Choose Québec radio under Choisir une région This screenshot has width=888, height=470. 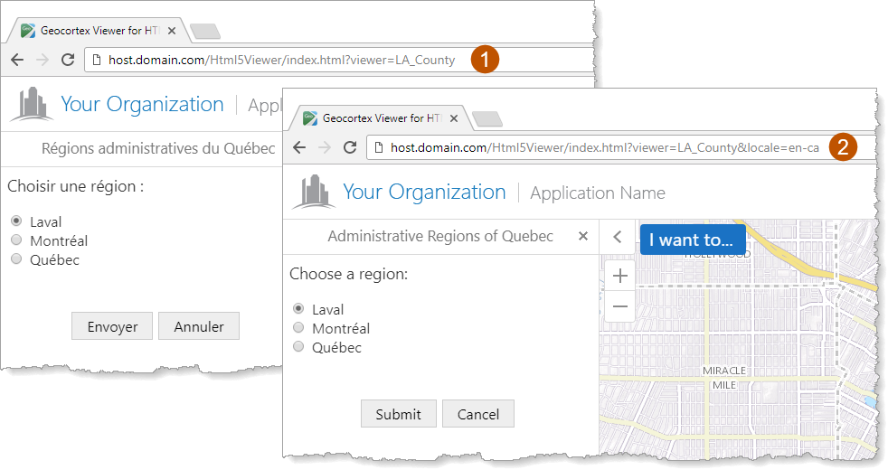(x=15, y=259)
